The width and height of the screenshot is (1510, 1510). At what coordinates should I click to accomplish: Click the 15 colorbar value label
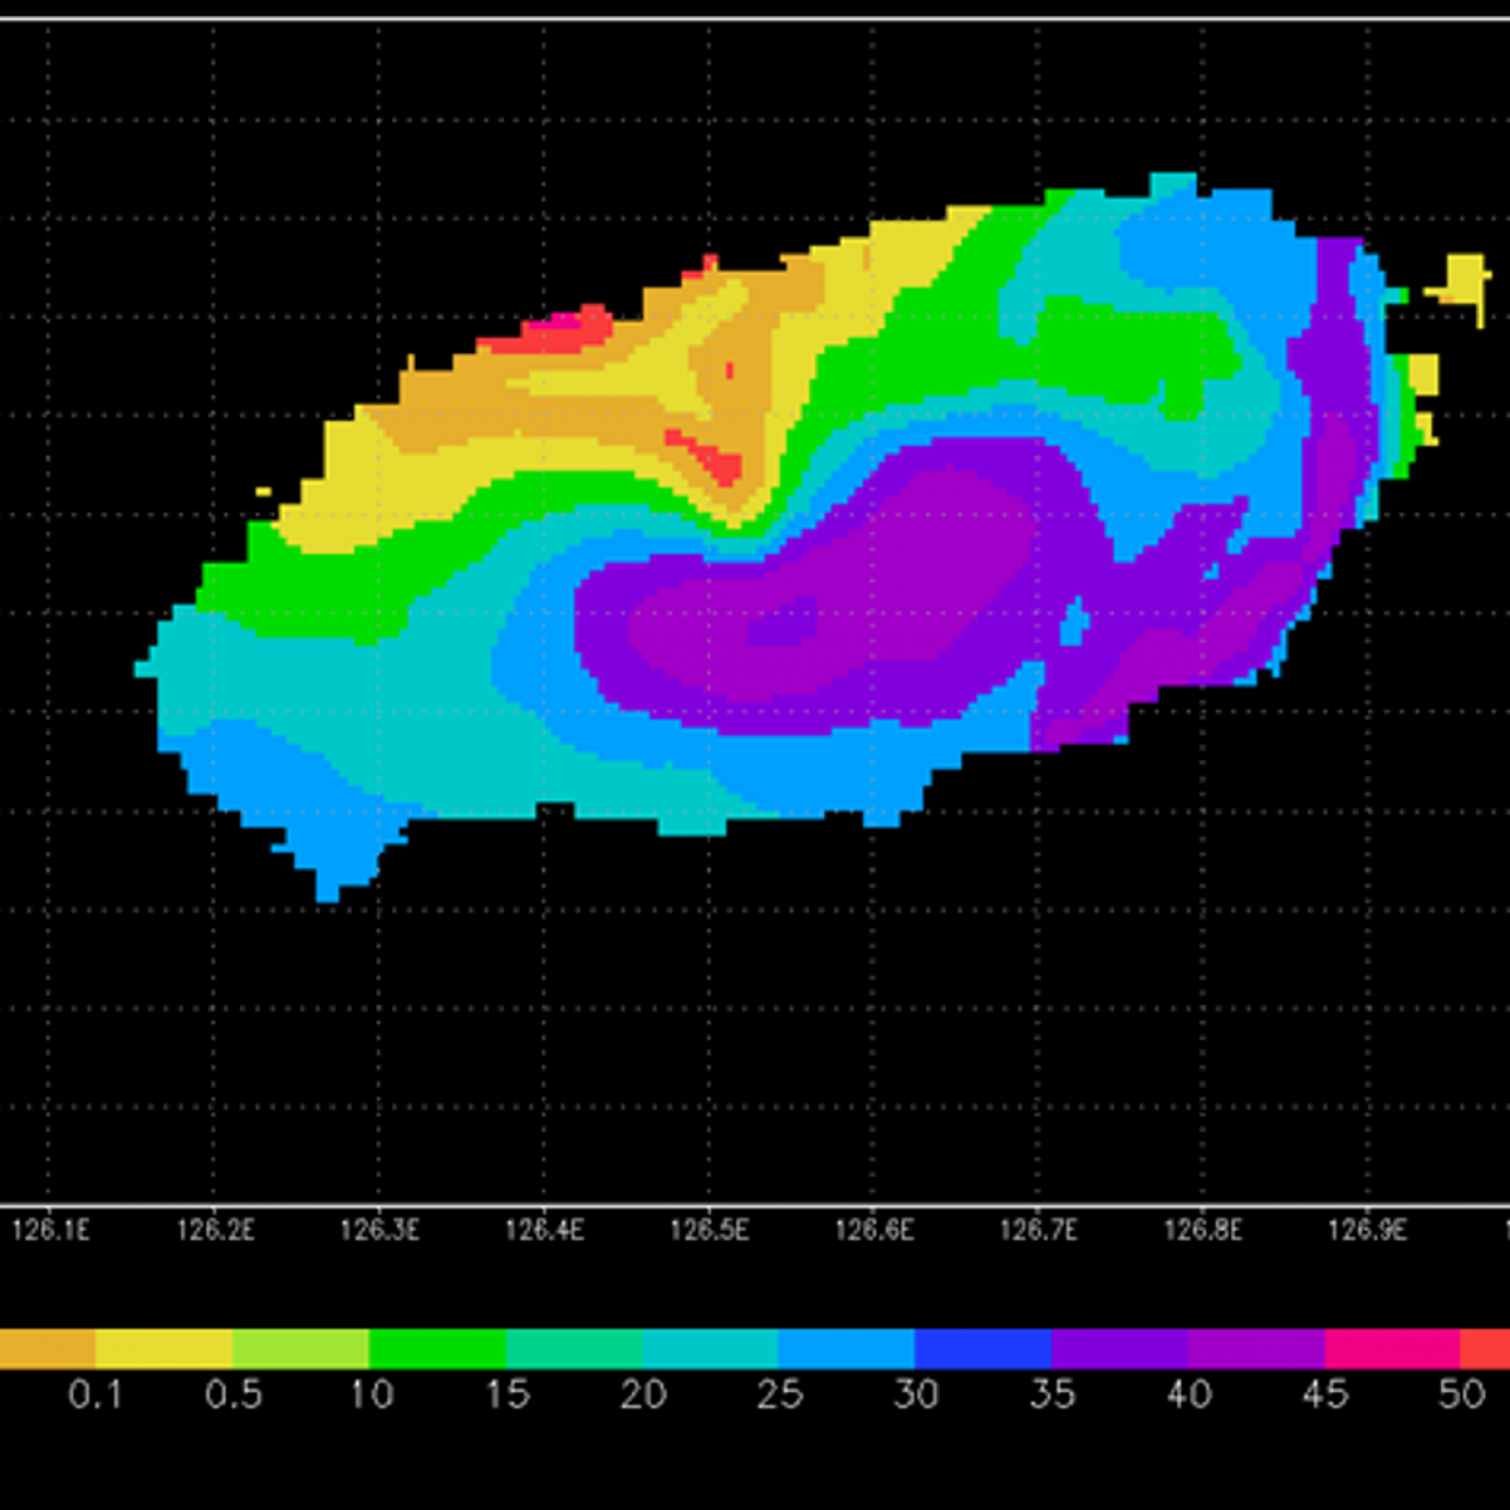coord(507,1394)
